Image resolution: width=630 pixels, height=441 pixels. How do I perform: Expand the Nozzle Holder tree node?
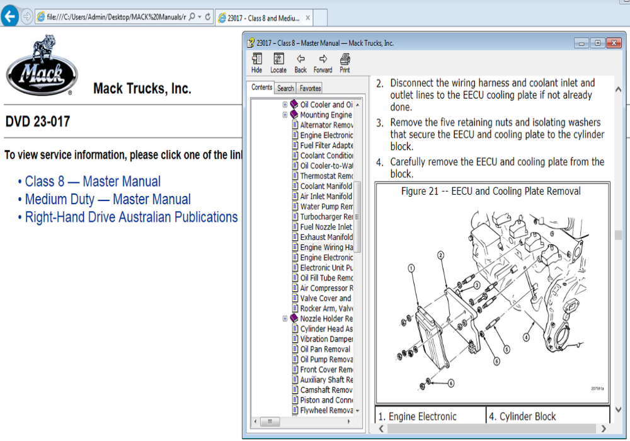pos(285,319)
